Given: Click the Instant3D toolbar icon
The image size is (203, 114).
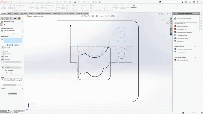Looking at the screenshot, I should point(134,6).
